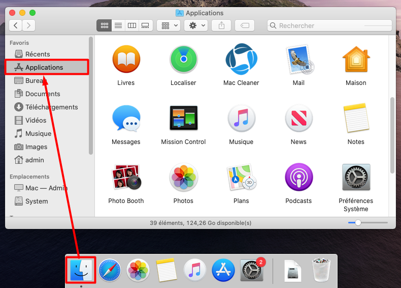This screenshot has width=401, height=288.
Task: Launch Safari from the Dock
Action: tap(110, 270)
